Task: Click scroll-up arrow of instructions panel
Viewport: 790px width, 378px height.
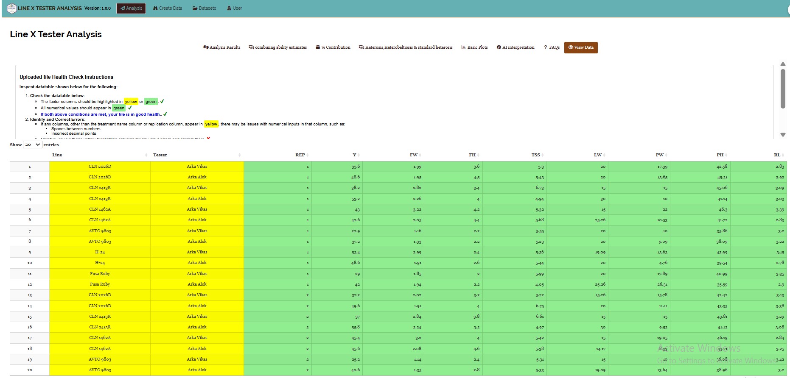Action: 783,64
